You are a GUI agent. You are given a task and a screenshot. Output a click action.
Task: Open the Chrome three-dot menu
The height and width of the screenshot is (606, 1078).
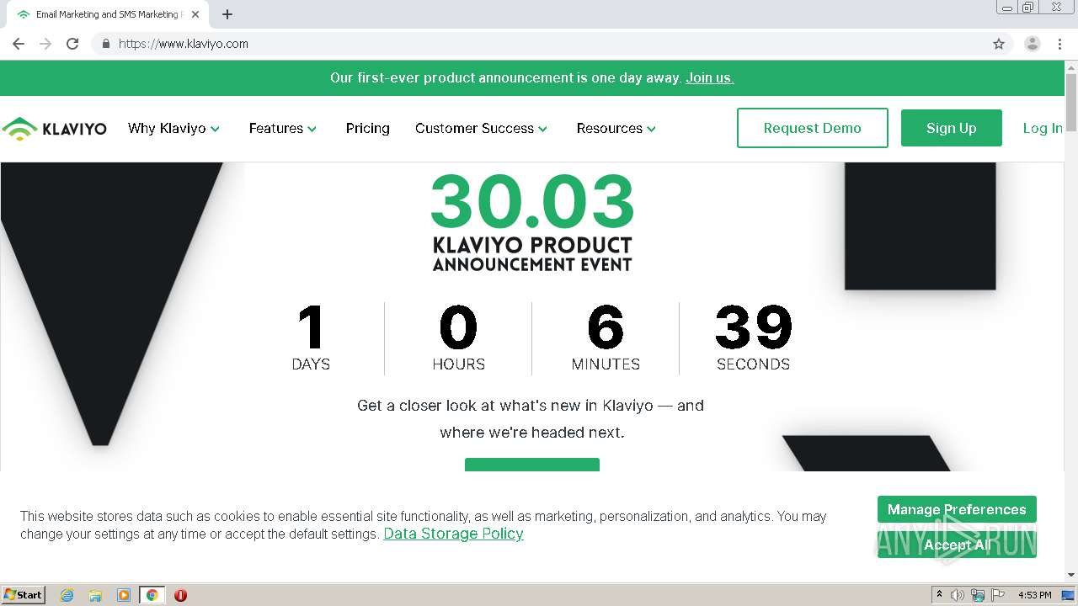pyautogui.click(x=1060, y=44)
